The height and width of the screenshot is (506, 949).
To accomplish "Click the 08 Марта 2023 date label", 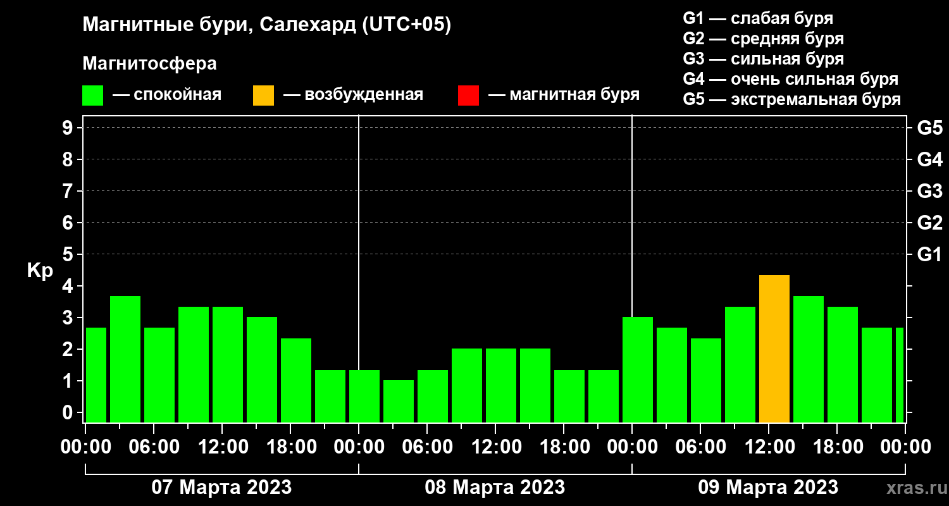I will [495, 488].
